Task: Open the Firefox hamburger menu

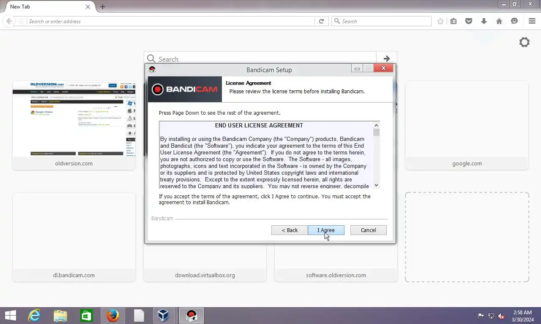Action: [532, 21]
